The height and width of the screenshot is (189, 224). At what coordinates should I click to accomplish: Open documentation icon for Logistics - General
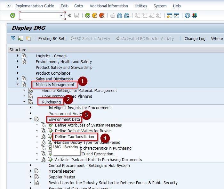(24, 56)
